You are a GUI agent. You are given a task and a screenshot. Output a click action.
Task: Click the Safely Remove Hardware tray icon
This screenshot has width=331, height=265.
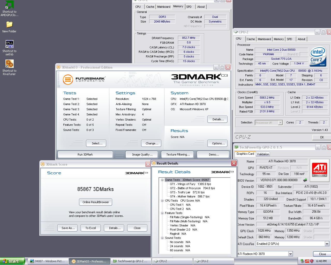302,261
